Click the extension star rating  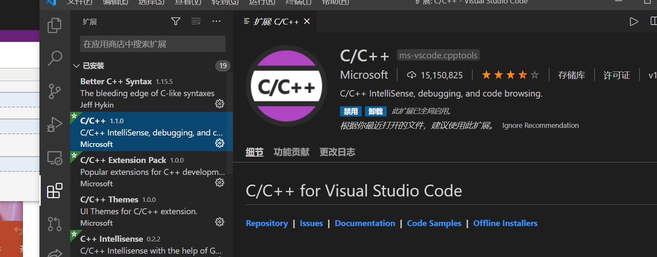click(x=510, y=75)
